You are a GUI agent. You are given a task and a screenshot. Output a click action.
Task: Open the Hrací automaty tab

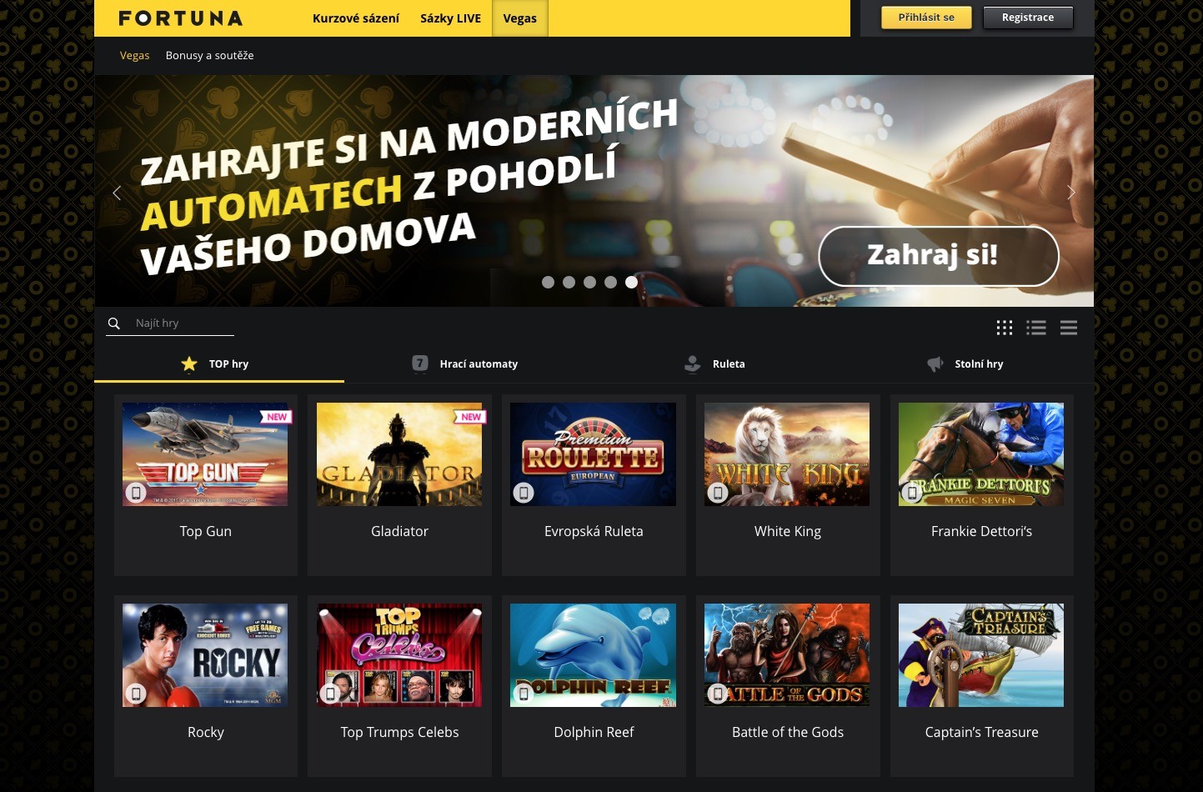coord(465,363)
